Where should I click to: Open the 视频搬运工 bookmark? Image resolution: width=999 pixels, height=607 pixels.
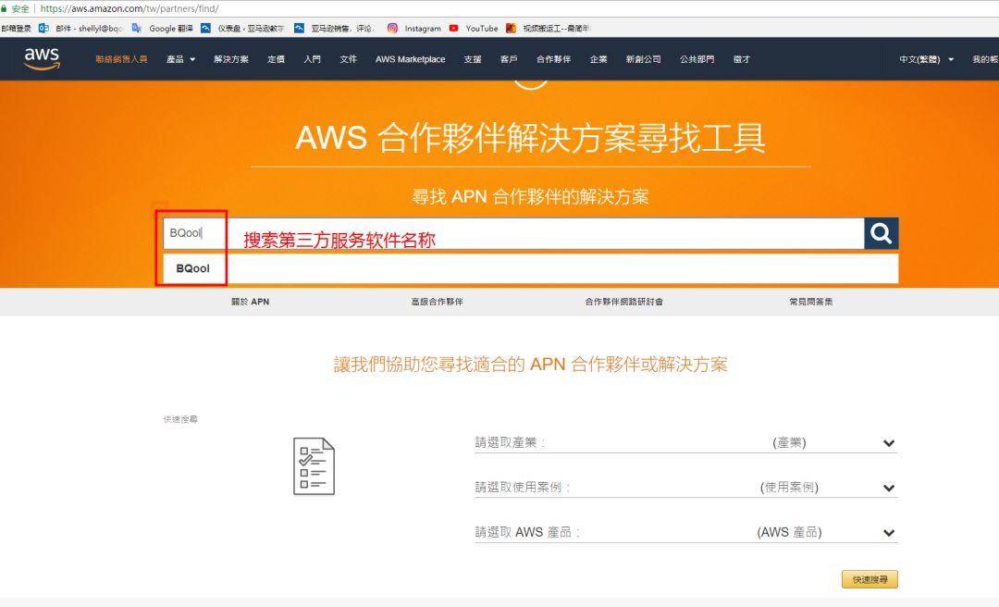coord(548,28)
